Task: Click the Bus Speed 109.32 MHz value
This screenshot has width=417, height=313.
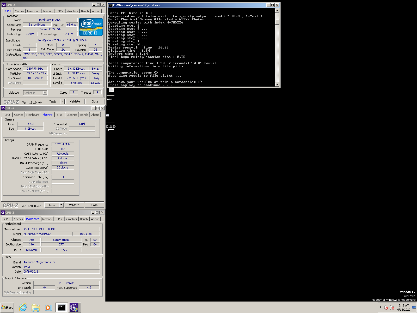Action: tap(35, 78)
